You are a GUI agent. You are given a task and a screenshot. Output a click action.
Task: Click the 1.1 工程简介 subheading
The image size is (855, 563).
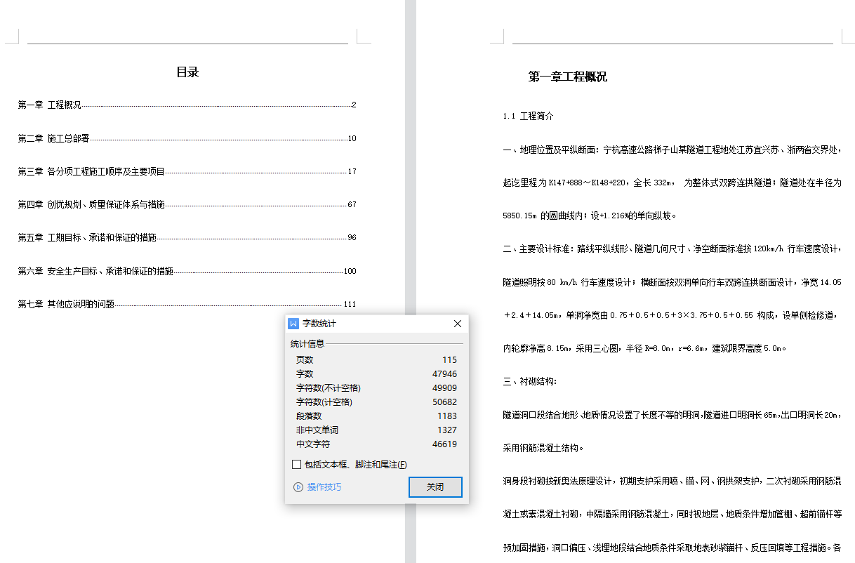529,117
